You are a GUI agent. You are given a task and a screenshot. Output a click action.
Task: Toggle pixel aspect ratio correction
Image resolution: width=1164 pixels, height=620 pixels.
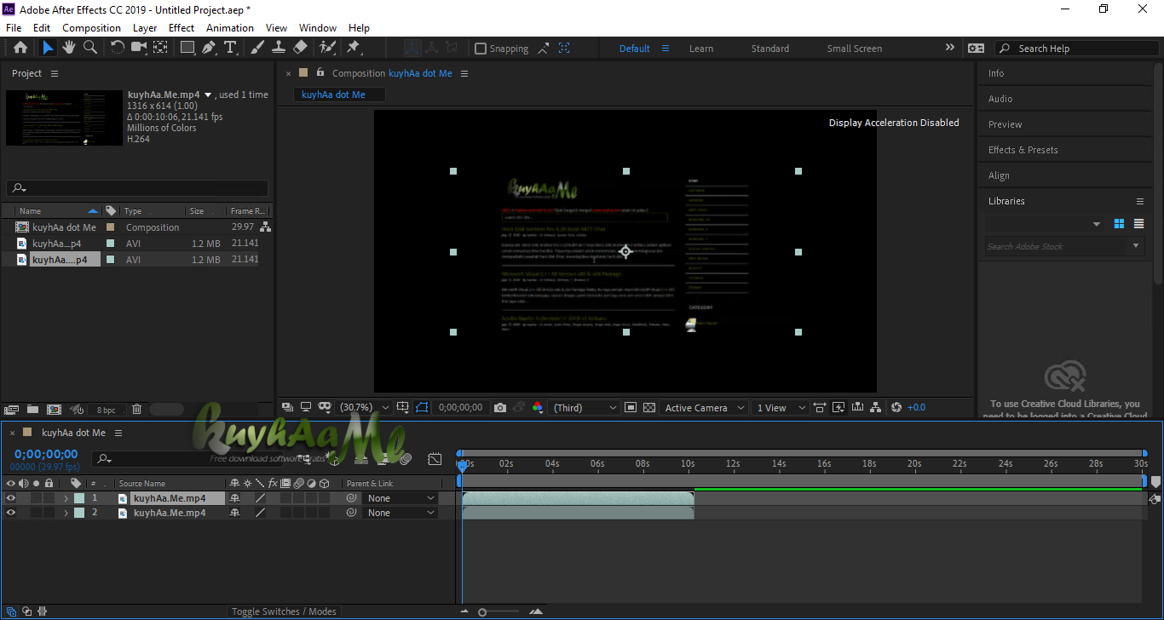(x=820, y=408)
